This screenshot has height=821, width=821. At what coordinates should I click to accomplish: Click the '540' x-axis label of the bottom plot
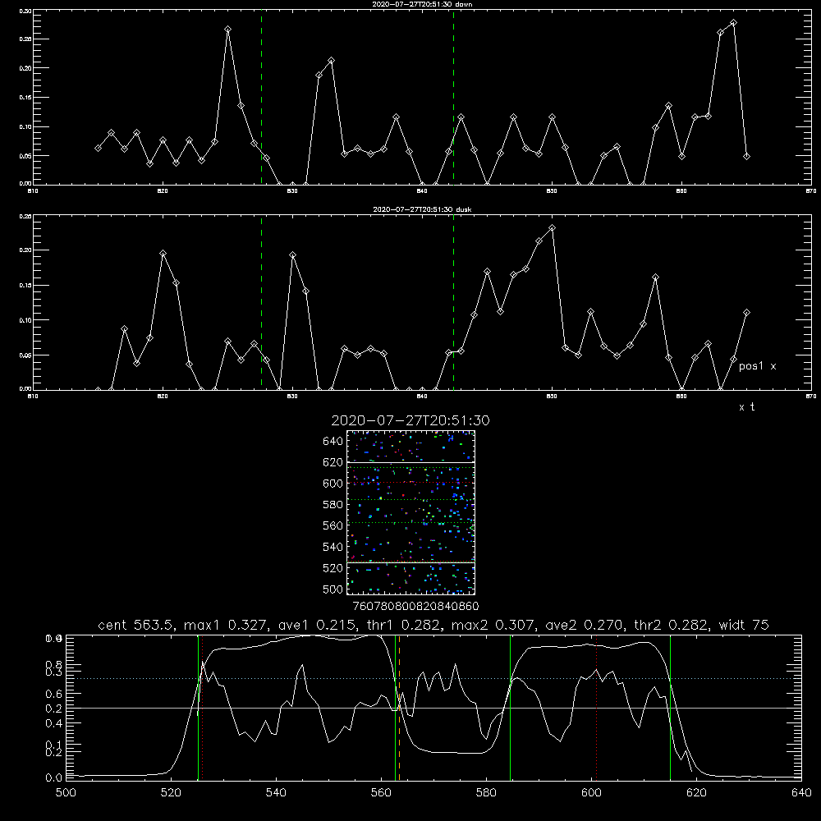coord(276,793)
